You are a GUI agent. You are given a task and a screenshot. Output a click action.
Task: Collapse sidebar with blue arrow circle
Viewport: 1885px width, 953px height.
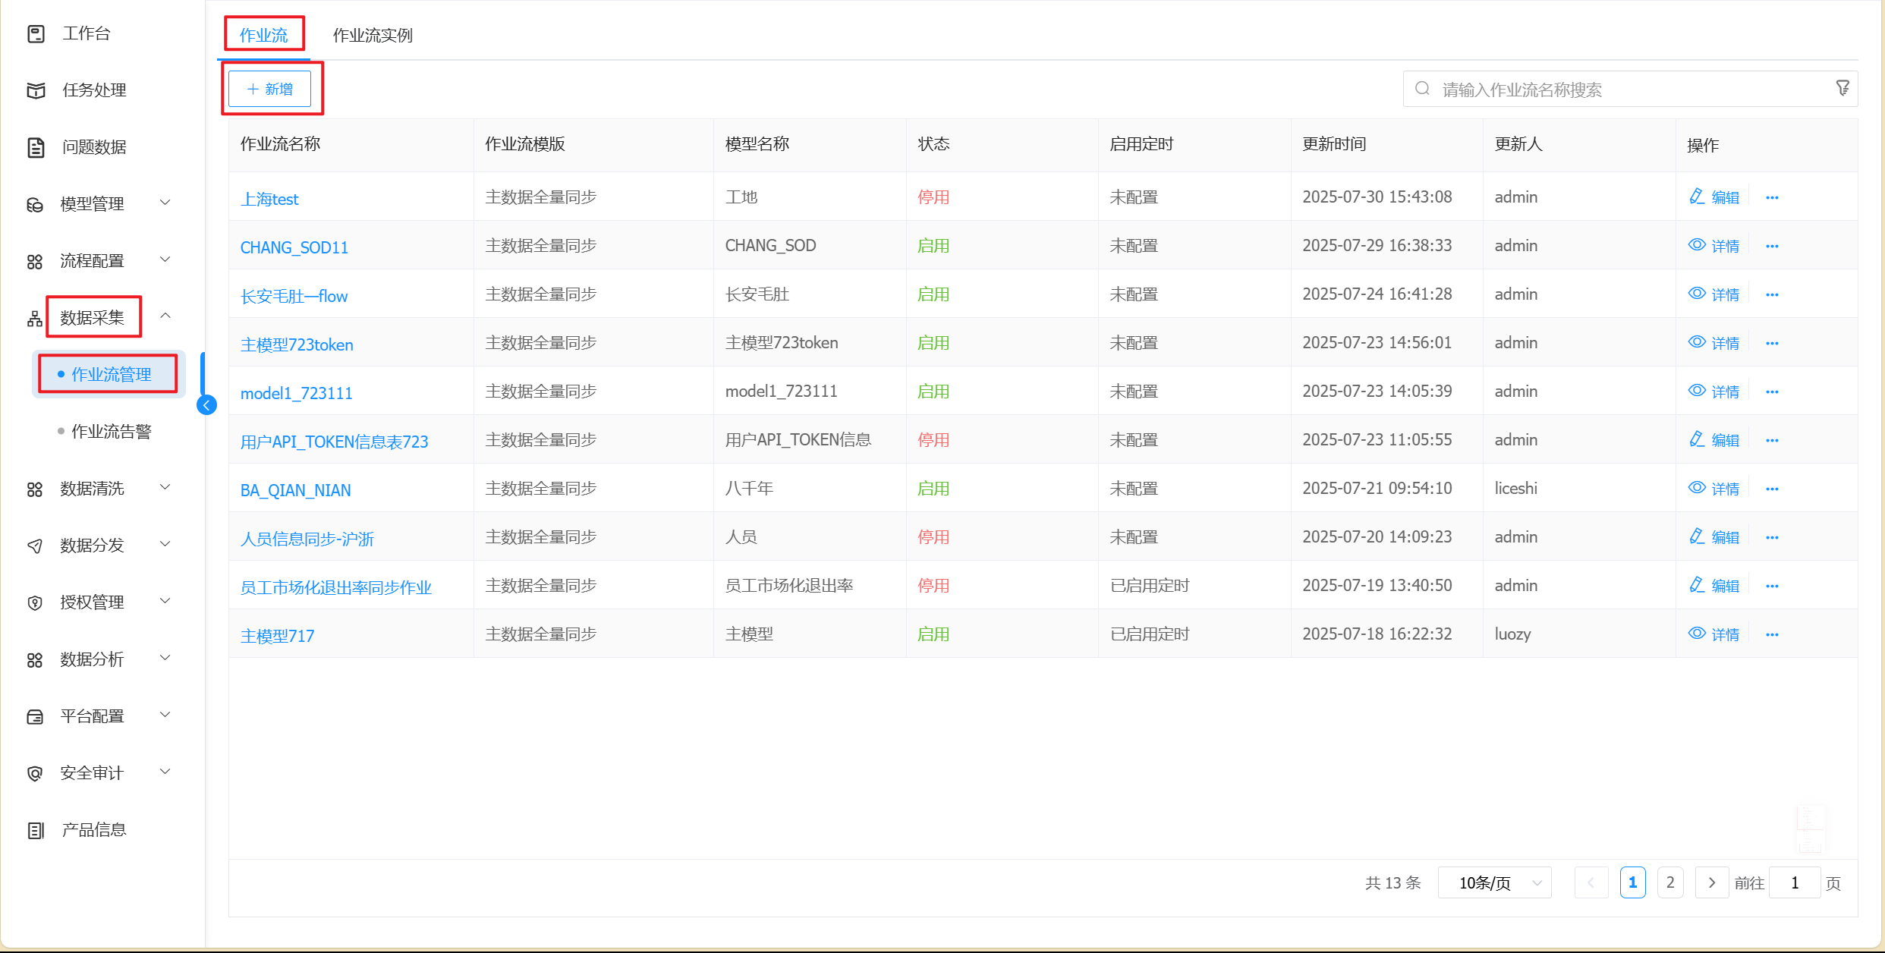click(x=206, y=405)
